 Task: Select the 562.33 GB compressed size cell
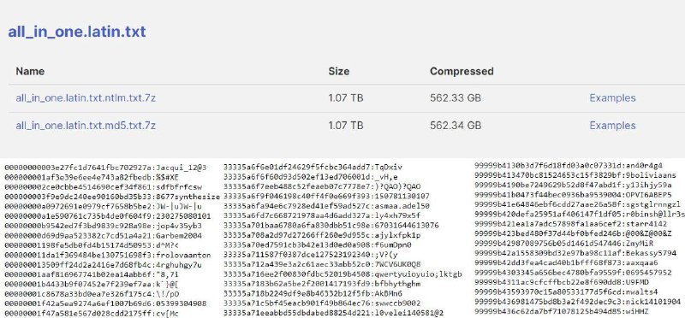[x=456, y=98]
